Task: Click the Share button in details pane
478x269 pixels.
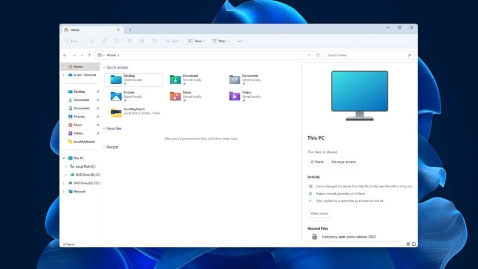Action: coord(317,162)
